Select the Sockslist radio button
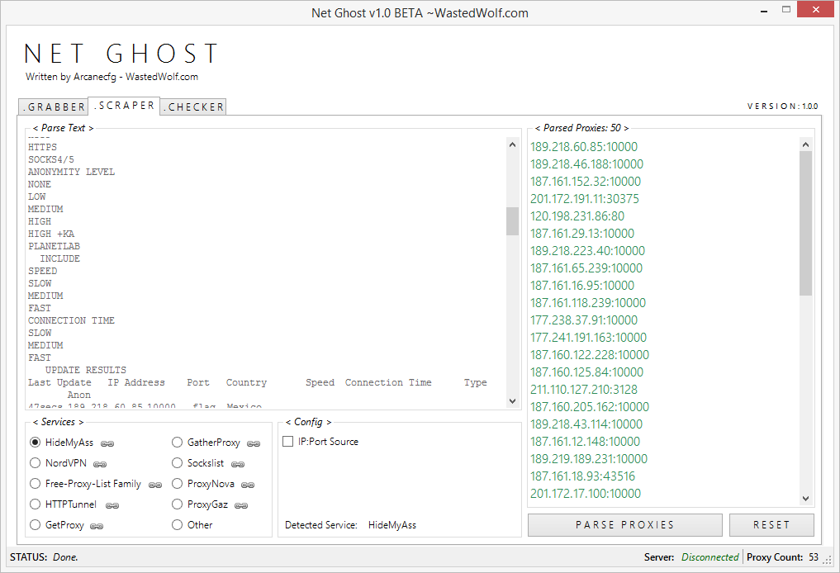 coord(178,462)
